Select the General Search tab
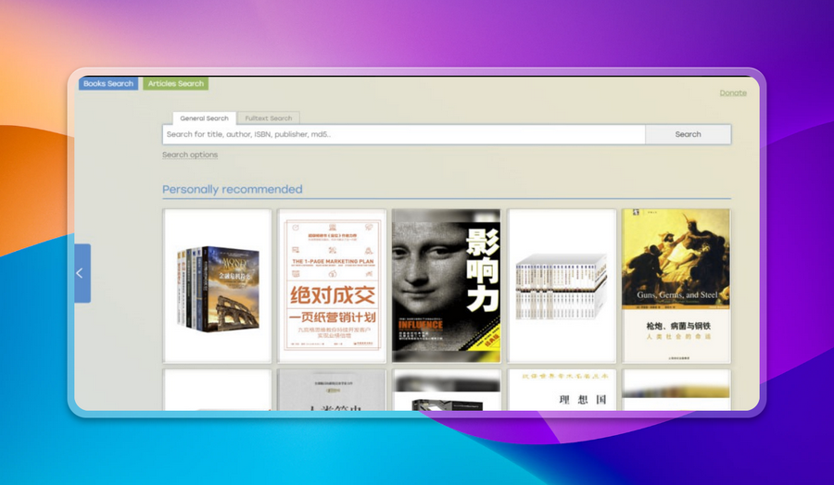The width and height of the screenshot is (834, 485). pos(204,118)
